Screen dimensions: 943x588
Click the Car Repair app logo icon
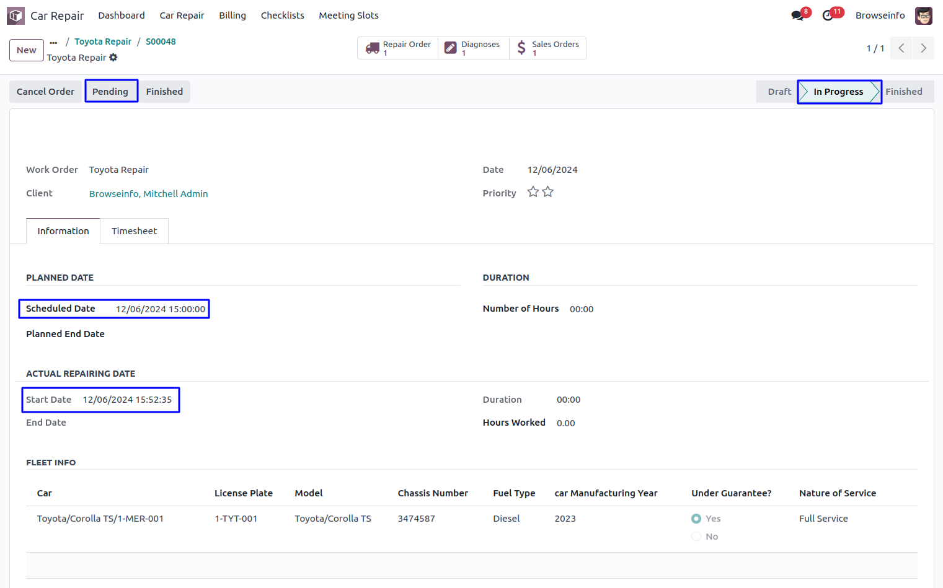point(15,15)
